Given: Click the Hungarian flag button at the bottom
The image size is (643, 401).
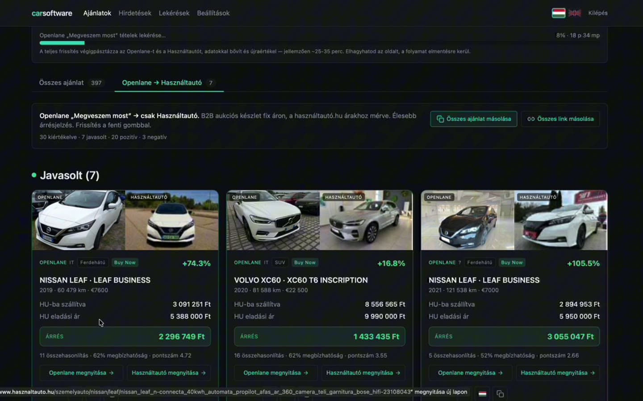Looking at the screenshot, I should pos(482,393).
